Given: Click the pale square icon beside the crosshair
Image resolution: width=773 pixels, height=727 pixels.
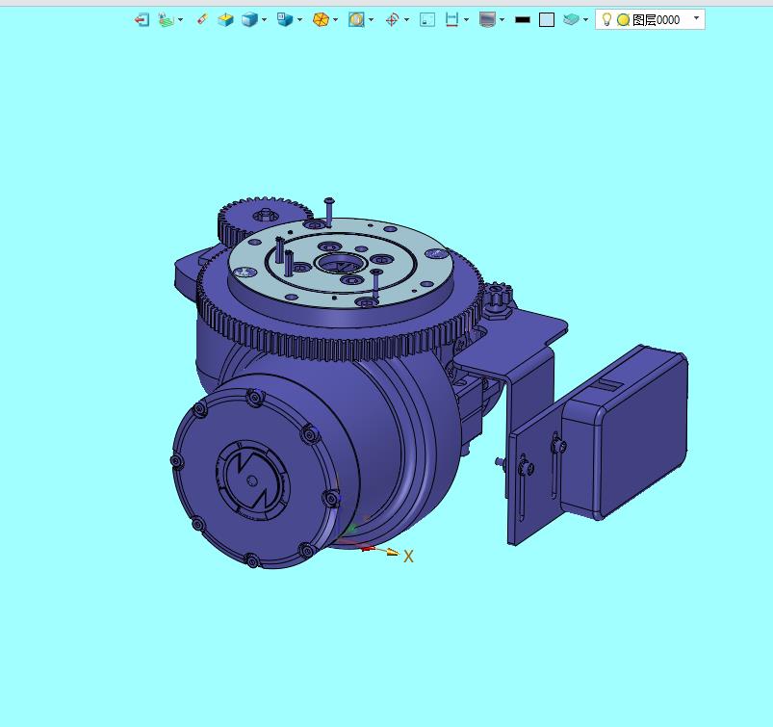Looking at the screenshot, I should [x=427, y=19].
